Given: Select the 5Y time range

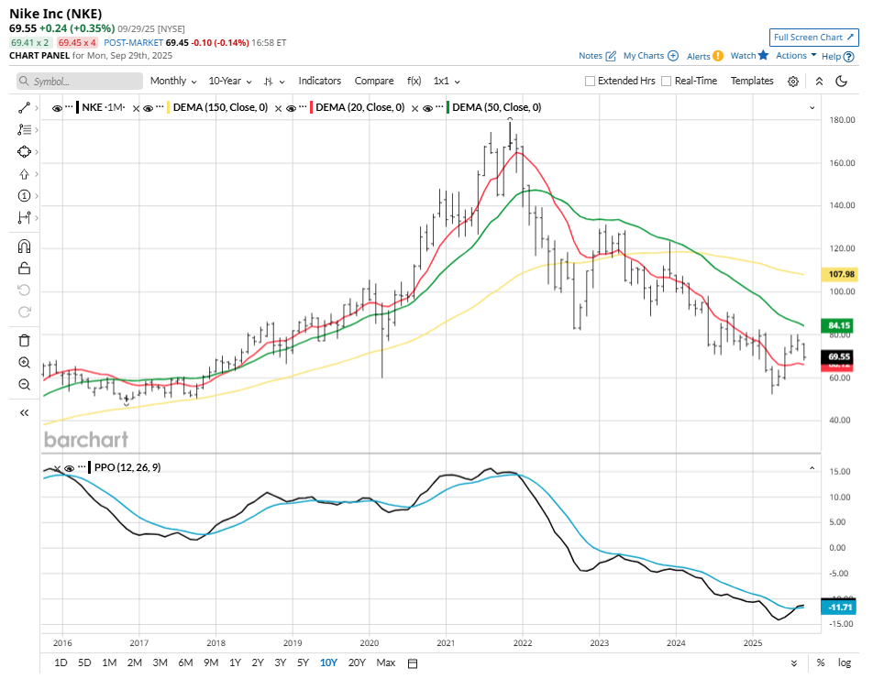Looking at the screenshot, I should [x=303, y=663].
